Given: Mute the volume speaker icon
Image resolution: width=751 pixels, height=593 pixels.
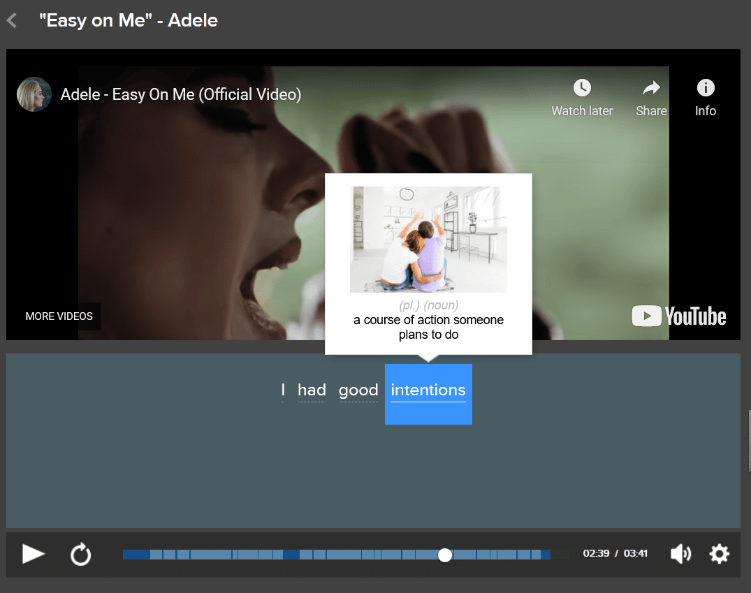Looking at the screenshot, I should 680,555.
